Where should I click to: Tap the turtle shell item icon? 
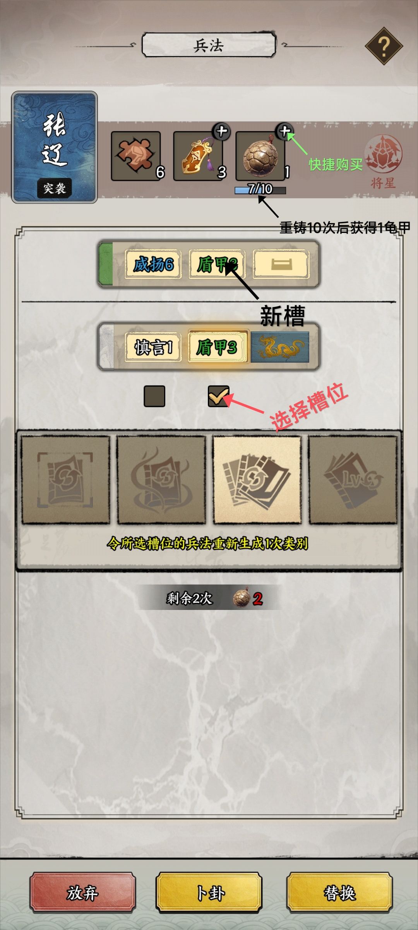tap(260, 156)
